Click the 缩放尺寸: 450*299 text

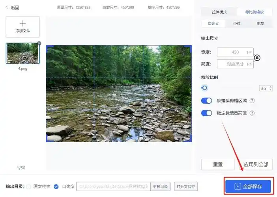click(118, 7)
